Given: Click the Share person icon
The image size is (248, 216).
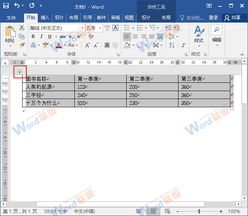Looking at the screenshot, I should pyautogui.click(x=227, y=18).
